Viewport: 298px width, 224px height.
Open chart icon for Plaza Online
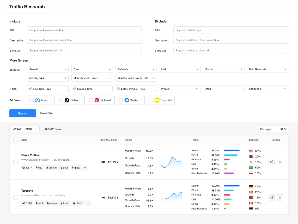click(x=272, y=162)
